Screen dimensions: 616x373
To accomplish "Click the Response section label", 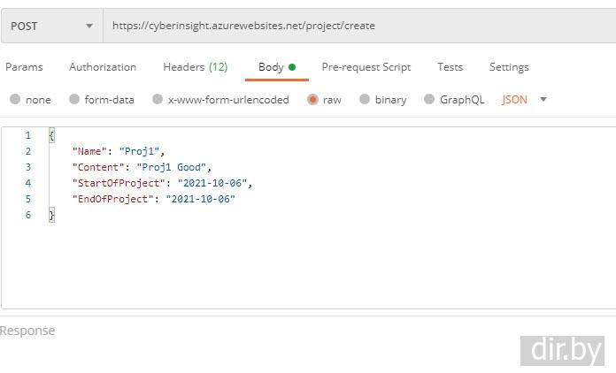I will 27,331.
